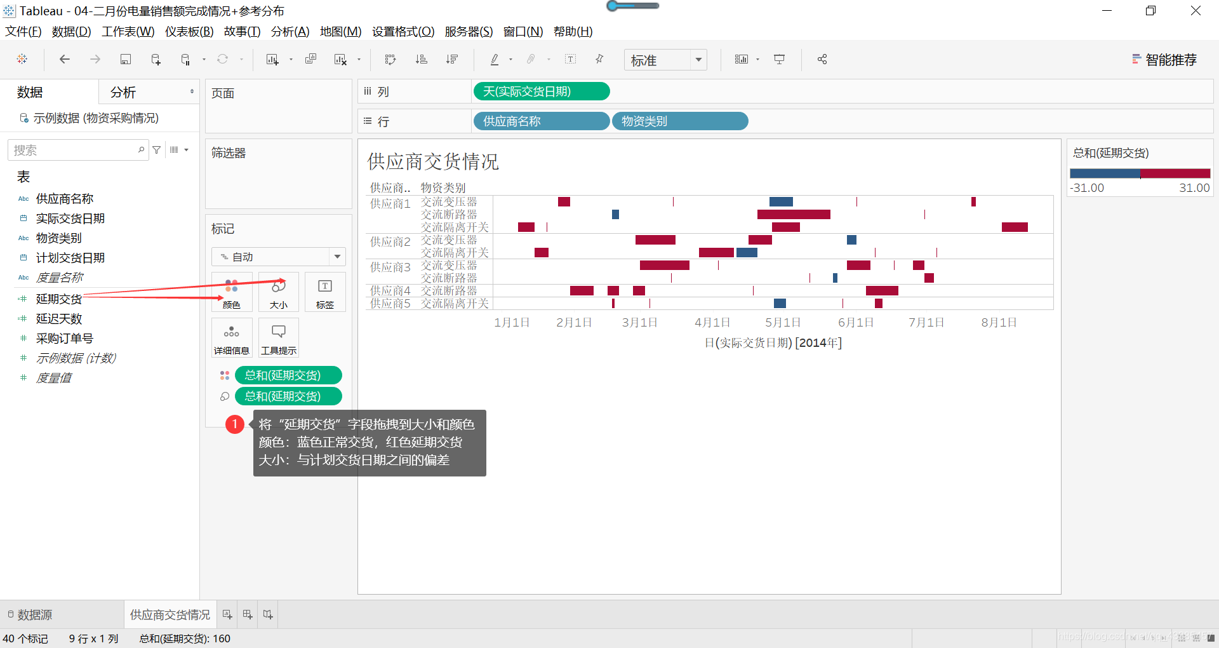Viewport: 1219px width, 648px height.
Task: Select the 采购订单号 field
Action: point(65,338)
